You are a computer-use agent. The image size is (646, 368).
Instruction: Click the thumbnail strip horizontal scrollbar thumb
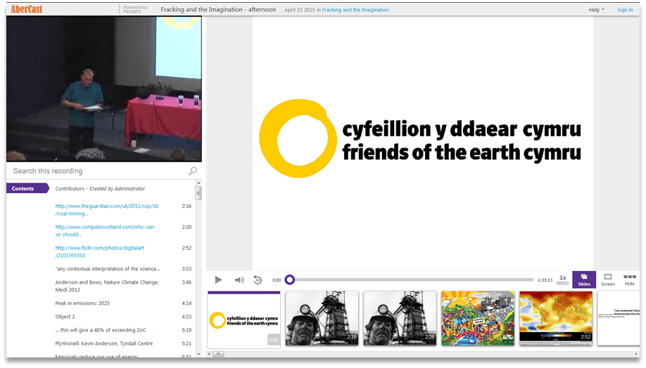coord(219,354)
